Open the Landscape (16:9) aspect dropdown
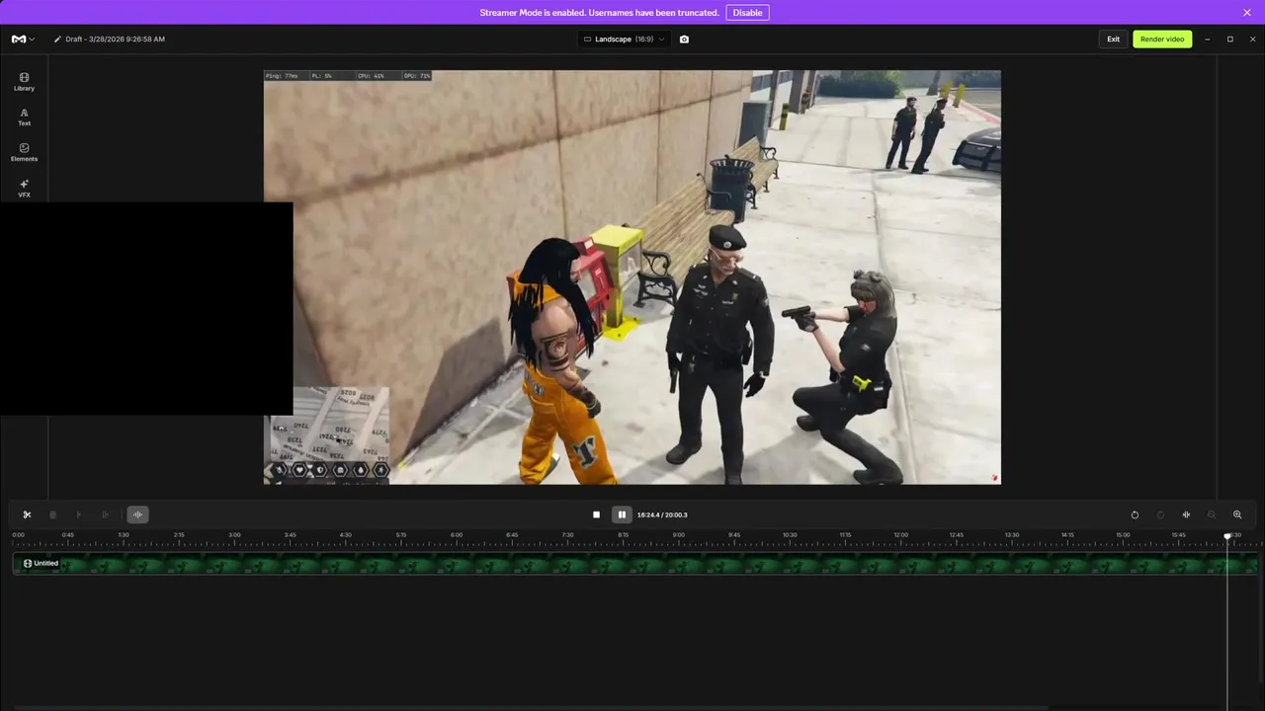This screenshot has width=1265, height=711. click(624, 39)
